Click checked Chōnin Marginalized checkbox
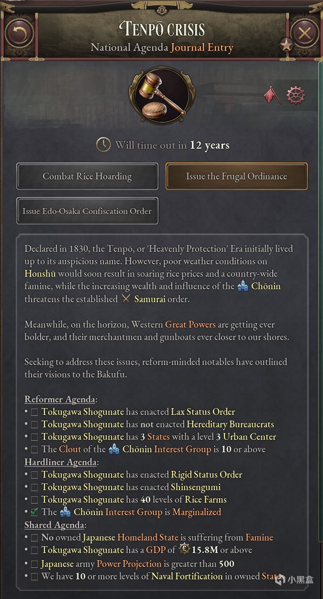 (34, 512)
